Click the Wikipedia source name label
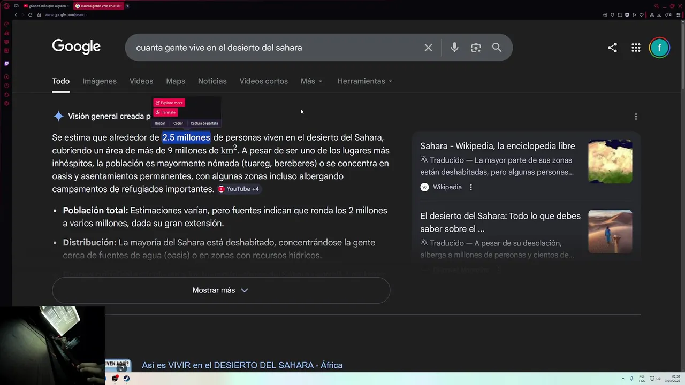The image size is (685, 385). point(447,187)
